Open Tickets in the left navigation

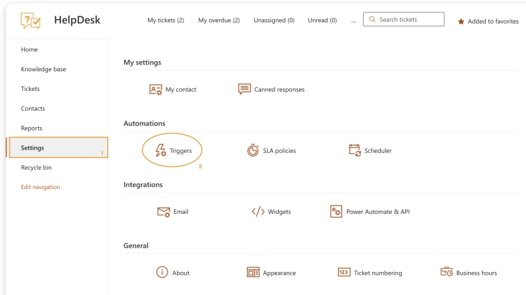coord(30,89)
